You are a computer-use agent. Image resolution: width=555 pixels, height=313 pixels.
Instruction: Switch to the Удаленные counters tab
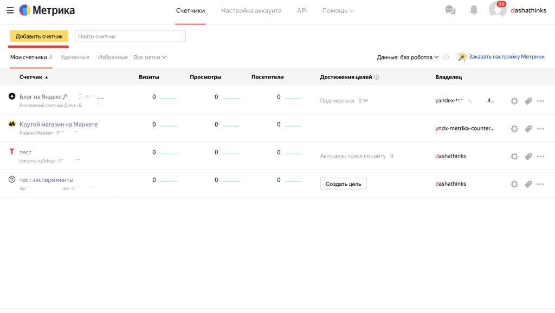(x=75, y=57)
